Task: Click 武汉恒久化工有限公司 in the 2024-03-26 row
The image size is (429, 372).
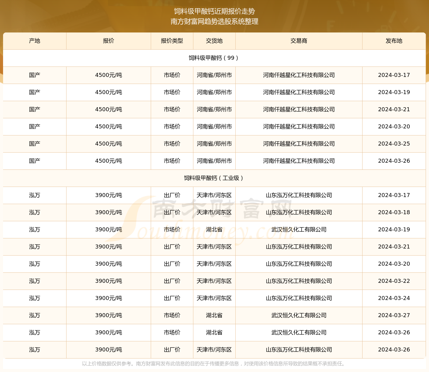Action: pyautogui.click(x=299, y=332)
